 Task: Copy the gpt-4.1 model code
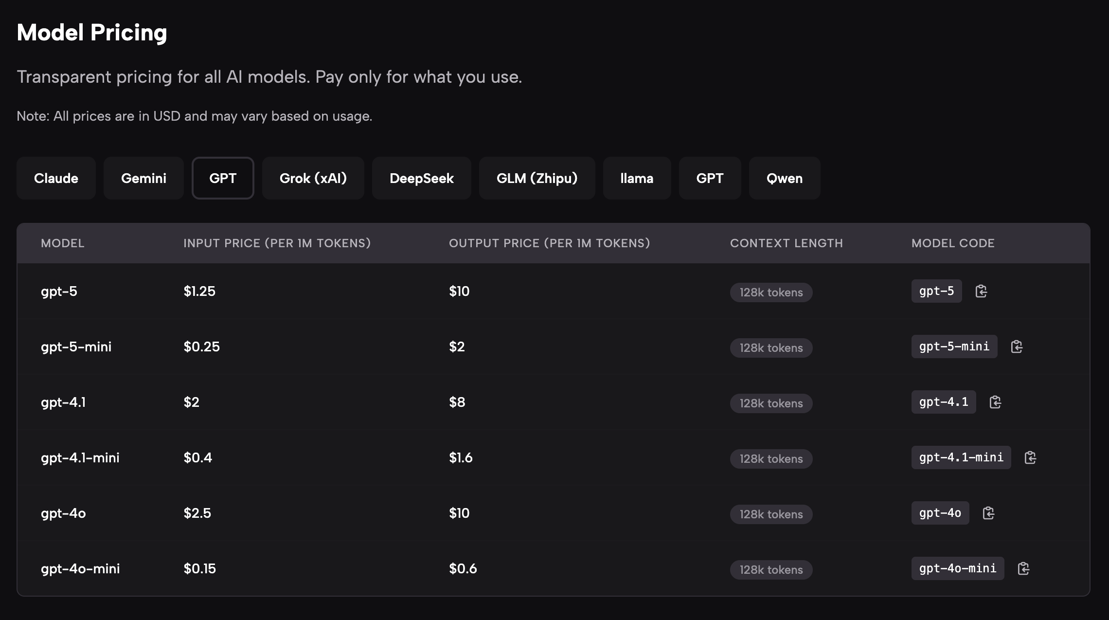click(995, 402)
